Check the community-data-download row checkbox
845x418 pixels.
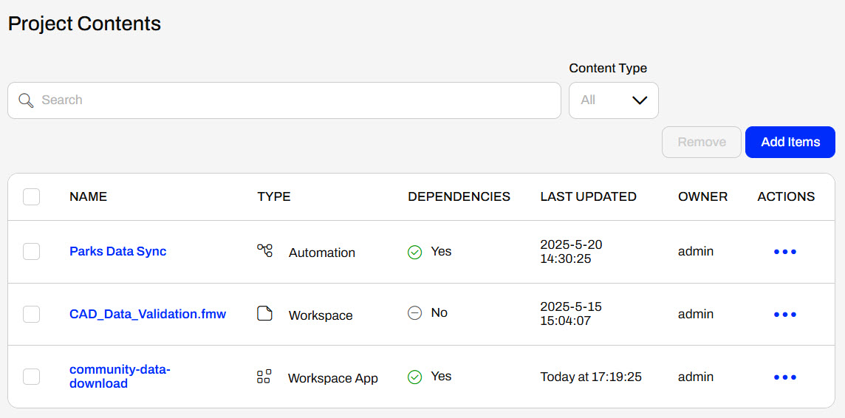tap(31, 377)
